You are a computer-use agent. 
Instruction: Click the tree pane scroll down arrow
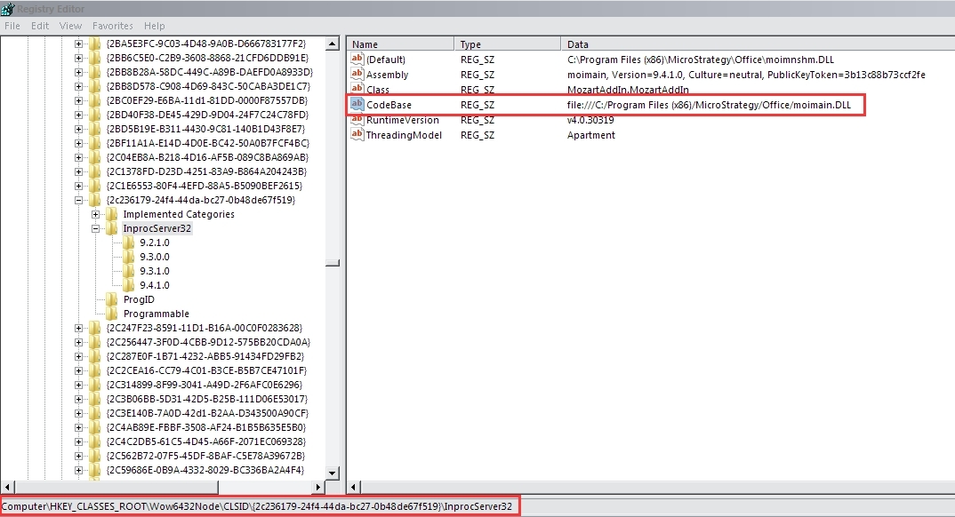[x=333, y=473]
